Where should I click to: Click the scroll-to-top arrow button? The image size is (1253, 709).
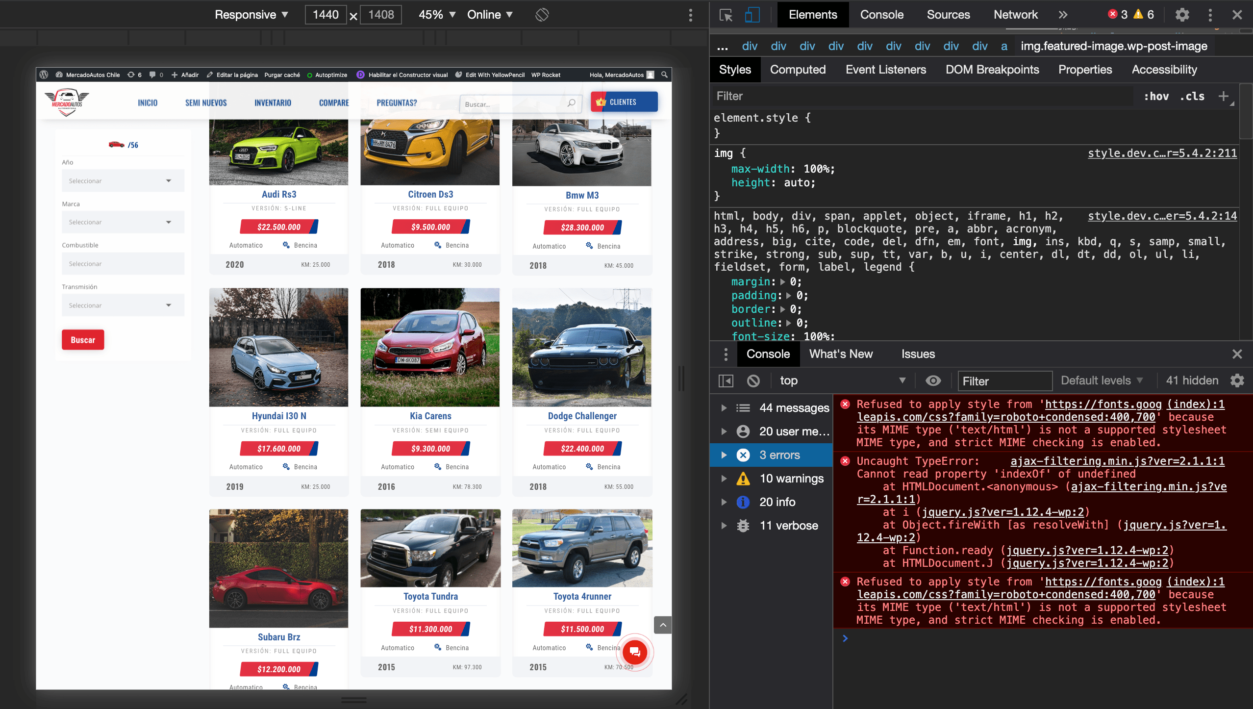pos(663,625)
